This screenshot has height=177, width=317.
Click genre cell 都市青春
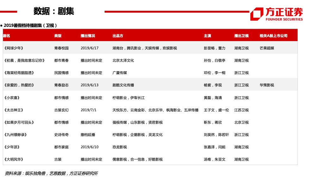[61, 60]
